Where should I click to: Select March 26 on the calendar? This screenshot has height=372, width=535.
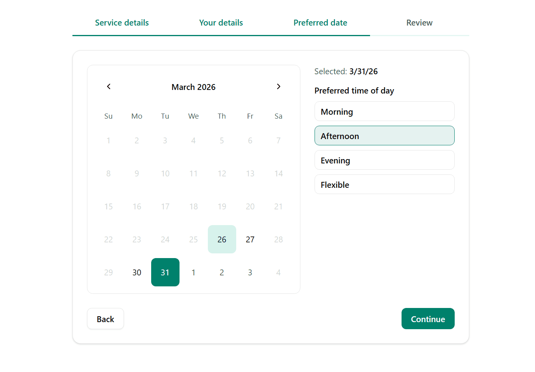point(222,239)
